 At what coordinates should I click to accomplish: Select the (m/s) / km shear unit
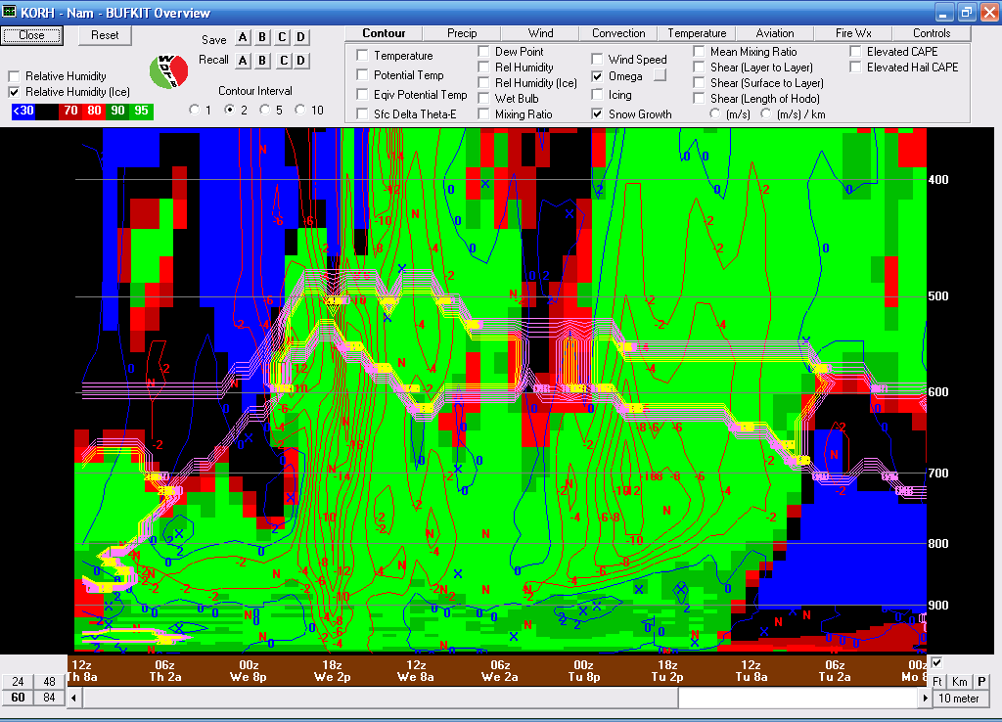(x=765, y=113)
